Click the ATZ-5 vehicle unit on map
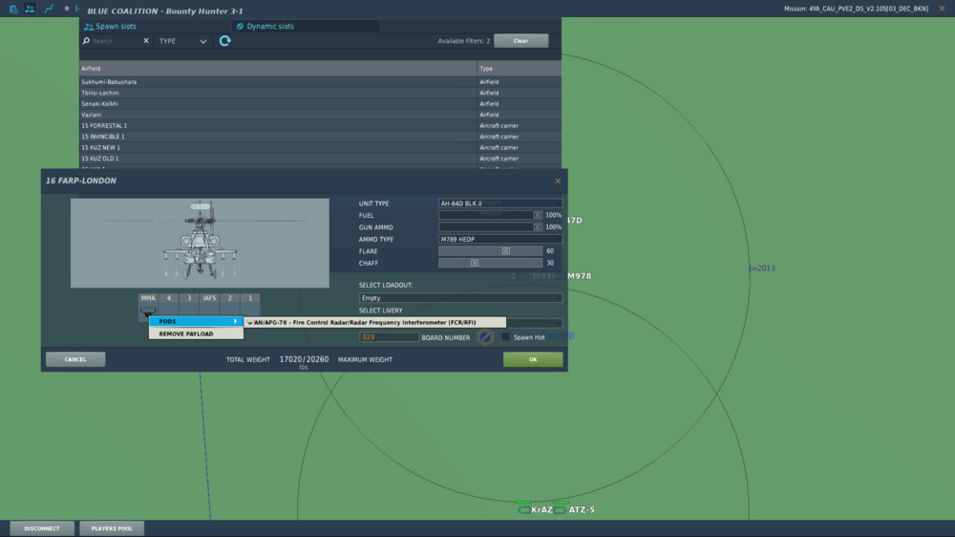 (x=576, y=509)
